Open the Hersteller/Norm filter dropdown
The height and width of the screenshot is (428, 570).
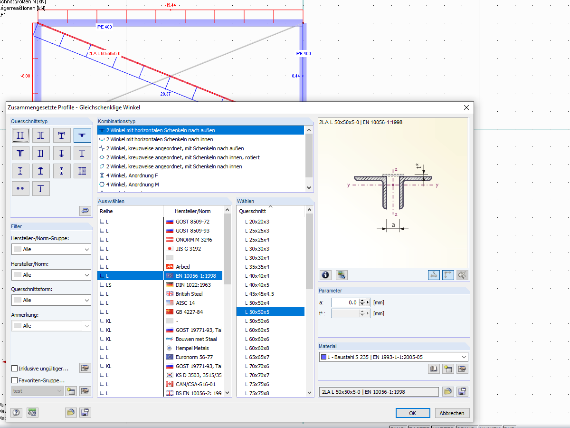tap(51, 275)
